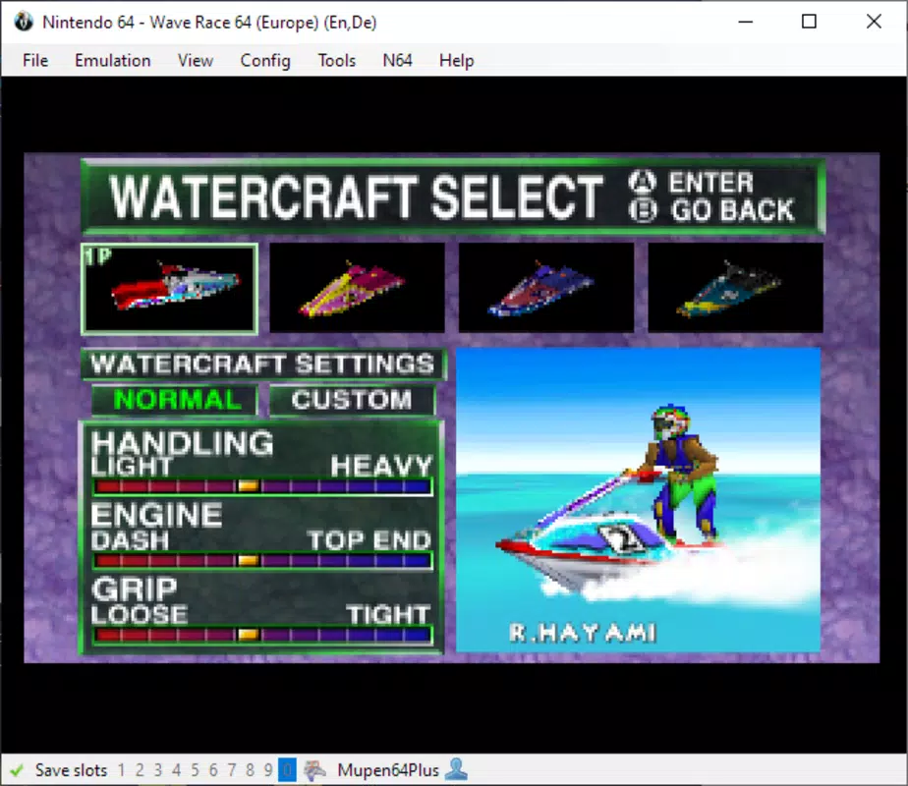Select save slot 9
Image resolution: width=908 pixels, height=786 pixels.
[268, 770]
